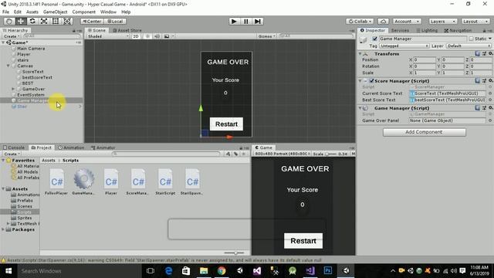This screenshot has width=494, height=278.
Task: Toggle Game Manager active checkbox
Action: (374, 39)
